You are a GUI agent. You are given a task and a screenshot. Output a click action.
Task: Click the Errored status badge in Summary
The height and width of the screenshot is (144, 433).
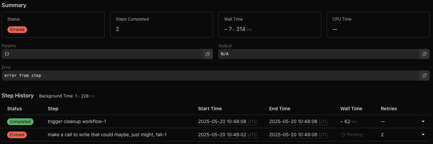pyautogui.click(x=17, y=30)
